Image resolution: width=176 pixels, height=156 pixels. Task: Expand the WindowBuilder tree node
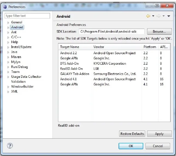[8, 87]
